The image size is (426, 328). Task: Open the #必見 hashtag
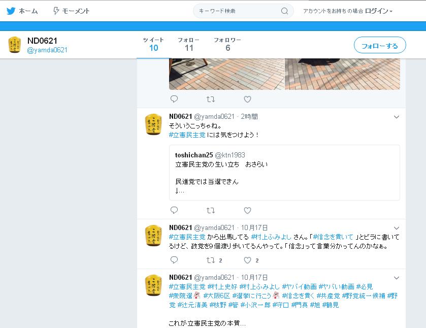click(x=365, y=287)
